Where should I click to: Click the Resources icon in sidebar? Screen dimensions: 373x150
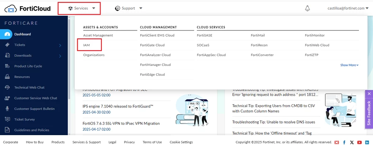pyautogui.click(x=7, y=77)
